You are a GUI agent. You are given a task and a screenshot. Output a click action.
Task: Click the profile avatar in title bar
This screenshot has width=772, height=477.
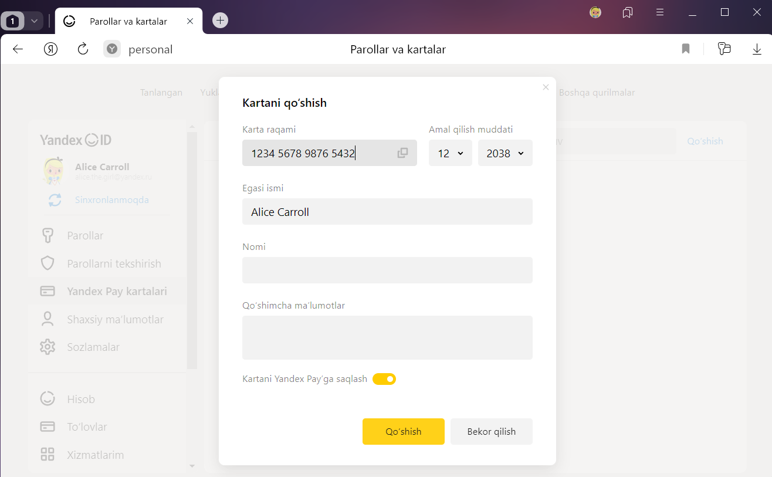[x=595, y=12]
